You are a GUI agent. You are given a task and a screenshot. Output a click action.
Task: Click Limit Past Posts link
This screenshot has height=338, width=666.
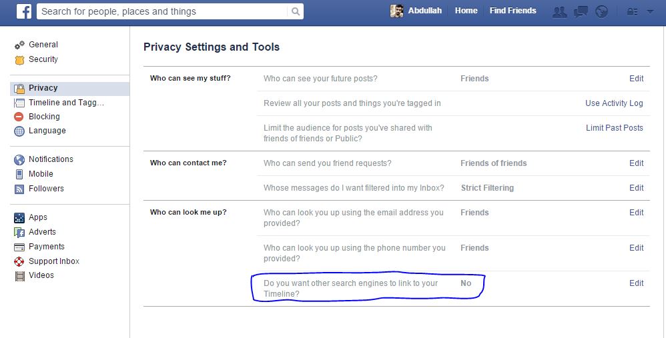[615, 128]
